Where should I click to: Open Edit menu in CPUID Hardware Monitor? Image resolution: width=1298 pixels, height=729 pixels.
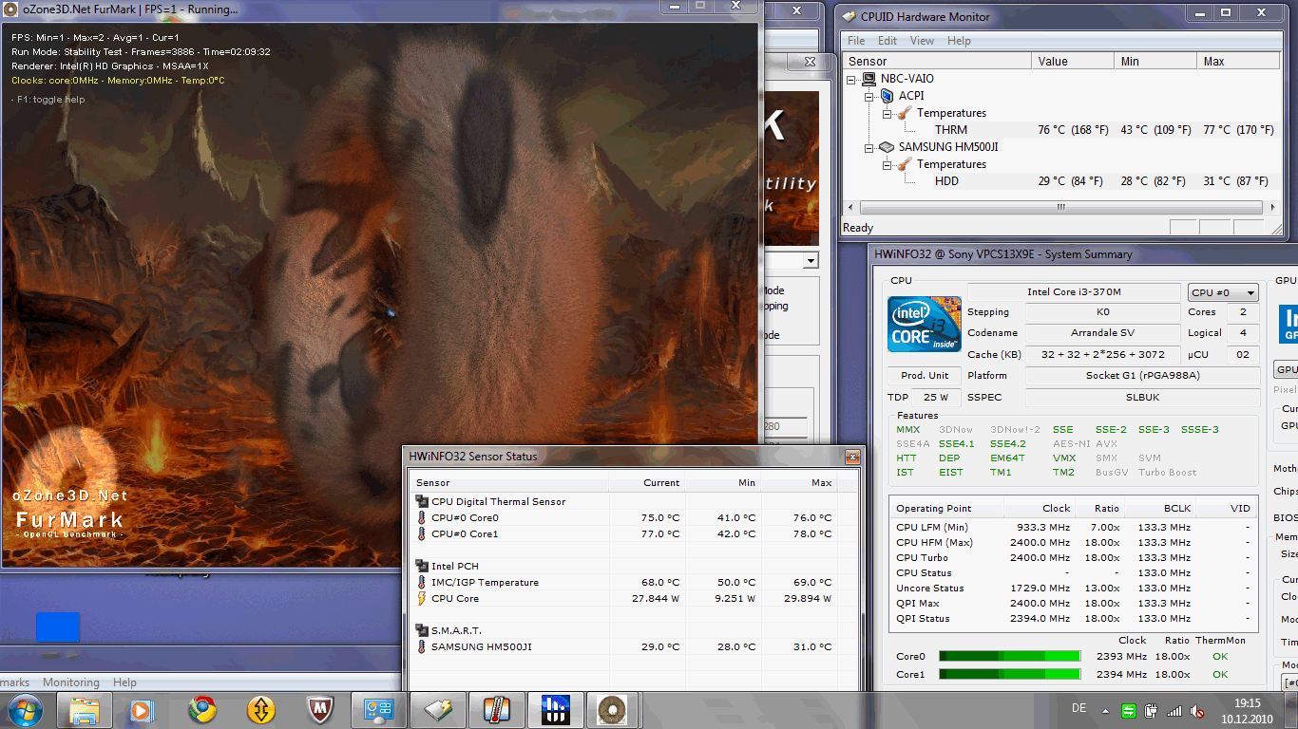[888, 41]
